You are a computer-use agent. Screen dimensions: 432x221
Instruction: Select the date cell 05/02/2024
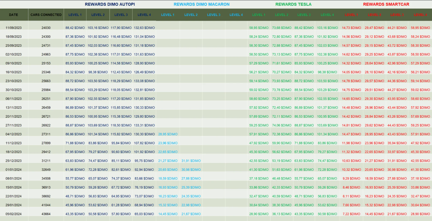click(x=13, y=214)
